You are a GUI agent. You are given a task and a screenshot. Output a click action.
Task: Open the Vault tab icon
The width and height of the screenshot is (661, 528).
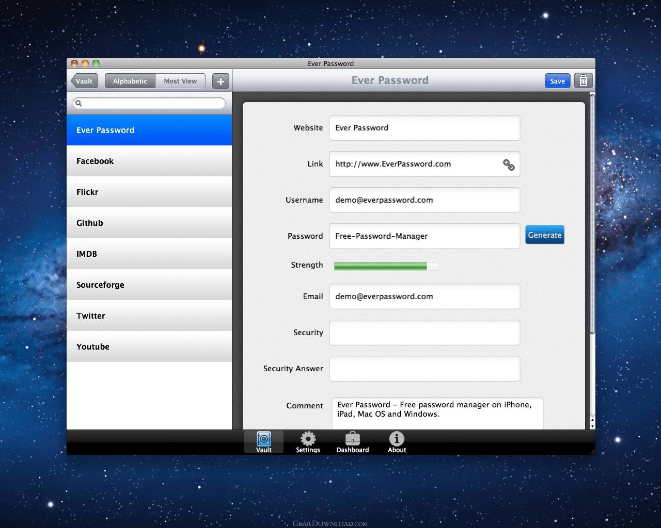tap(264, 442)
